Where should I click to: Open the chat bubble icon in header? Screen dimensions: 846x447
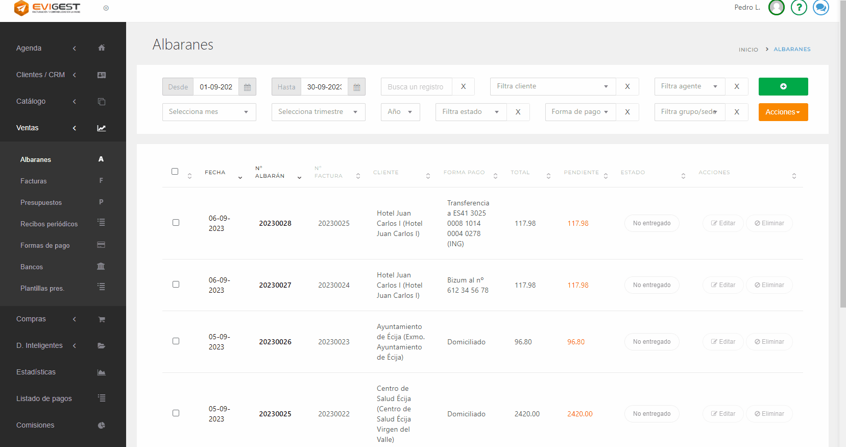pos(820,8)
